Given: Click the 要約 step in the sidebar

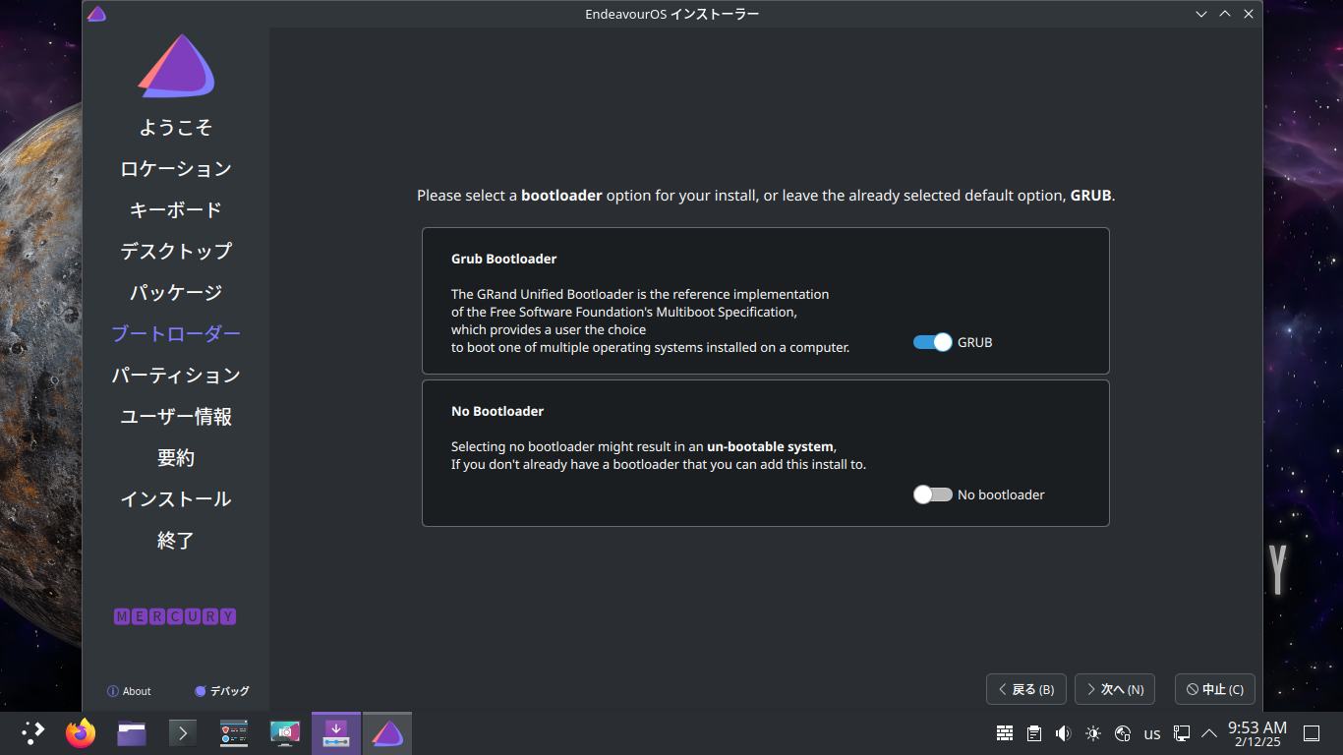Looking at the screenshot, I should click(x=176, y=457).
